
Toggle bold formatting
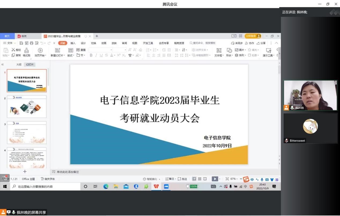click(91, 55)
